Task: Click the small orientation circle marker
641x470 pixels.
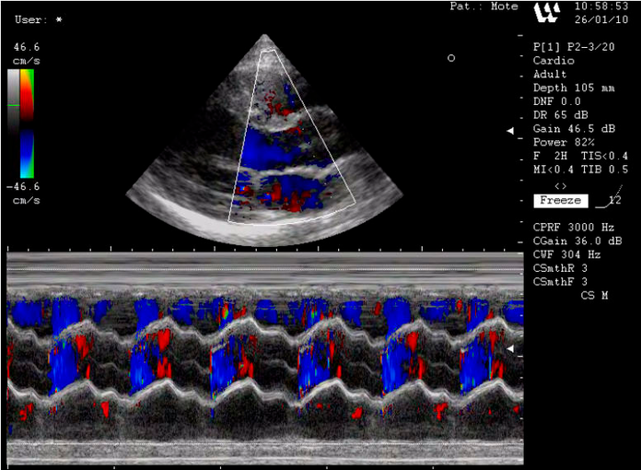Action: tap(451, 58)
